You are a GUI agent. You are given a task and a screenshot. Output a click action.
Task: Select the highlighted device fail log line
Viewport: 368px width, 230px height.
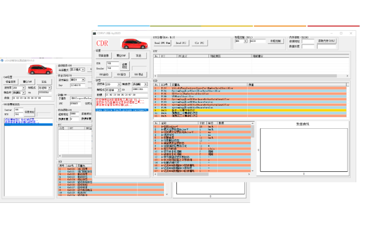click(x=122, y=110)
